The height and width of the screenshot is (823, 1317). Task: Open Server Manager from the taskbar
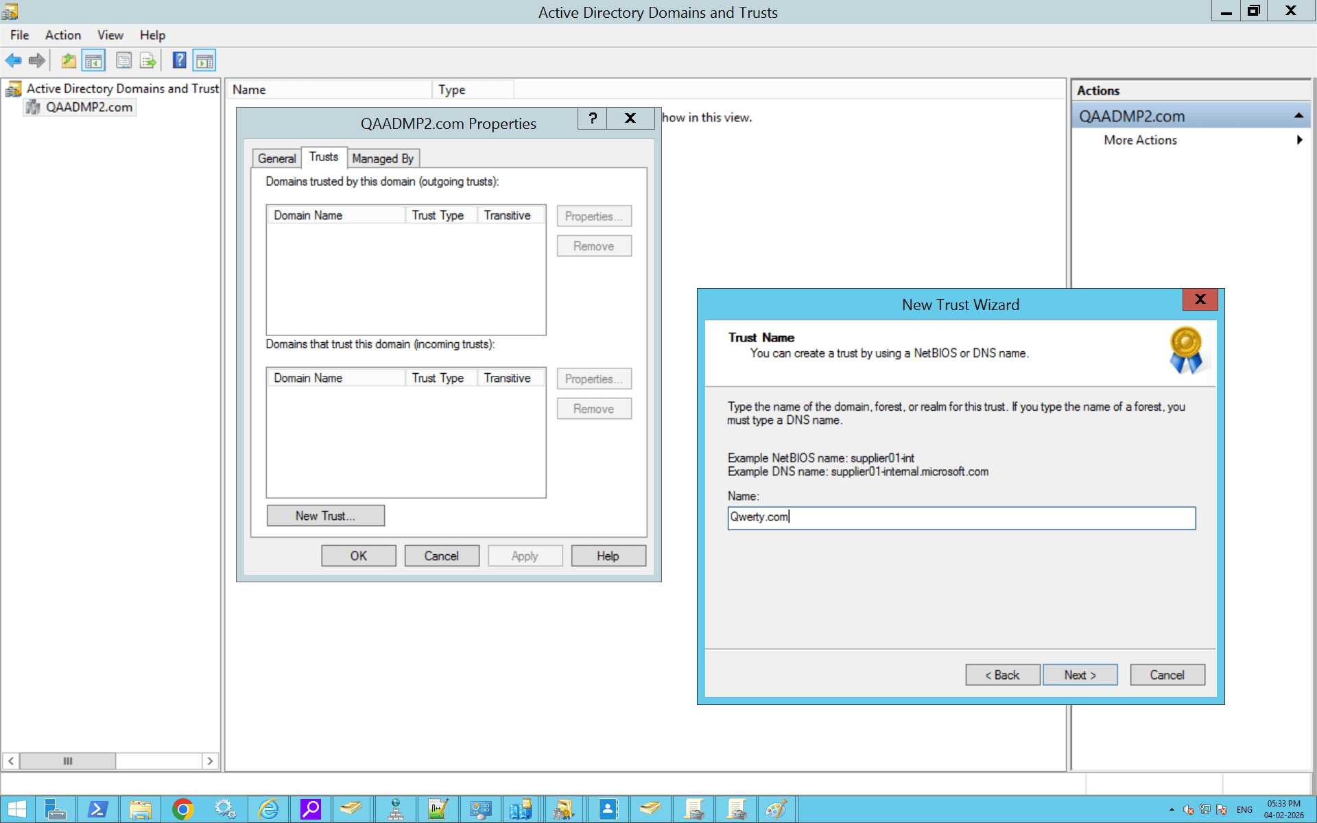point(56,809)
